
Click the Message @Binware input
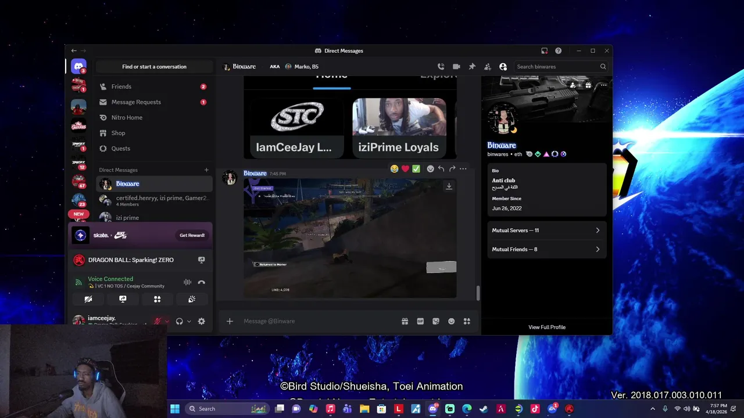pyautogui.click(x=319, y=321)
